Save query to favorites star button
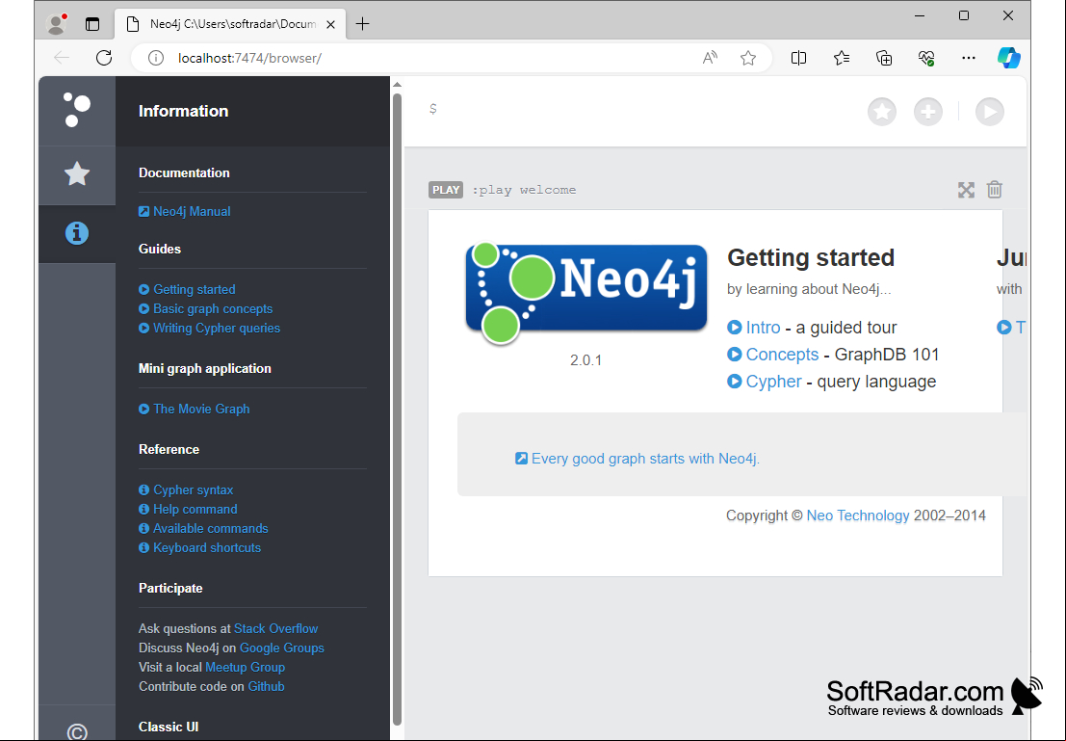Image resolution: width=1066 pixels, height=741 pixels. 882,112
